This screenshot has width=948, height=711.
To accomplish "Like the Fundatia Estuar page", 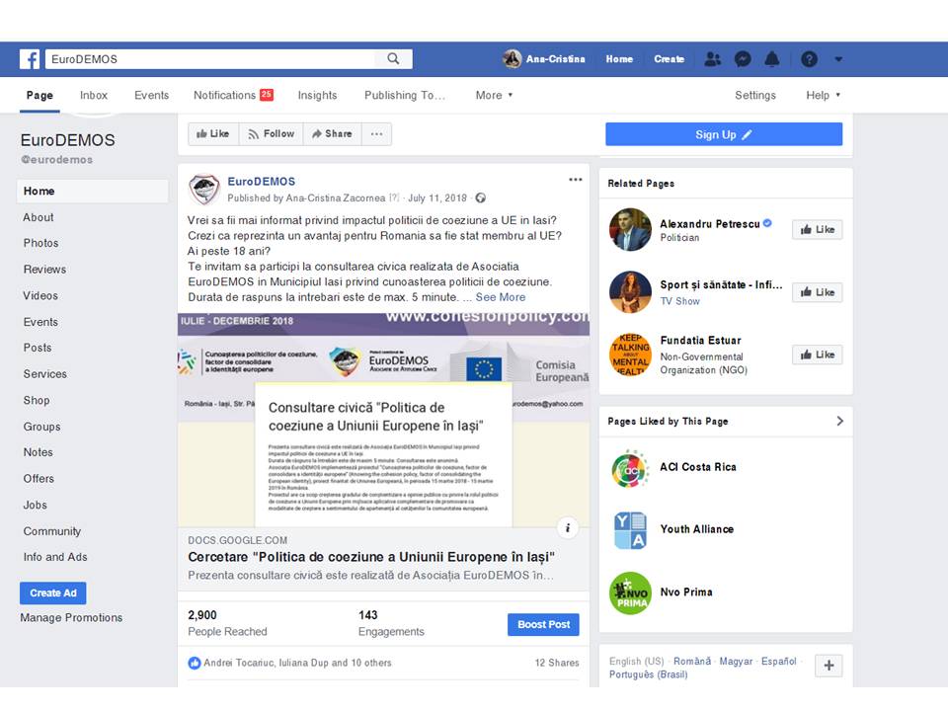I will pyautogui.click(x=817, y=355).
